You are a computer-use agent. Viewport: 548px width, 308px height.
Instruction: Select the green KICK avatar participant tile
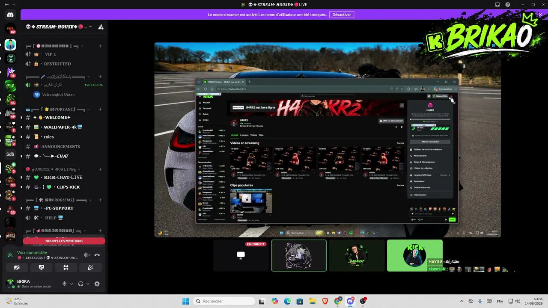click(x=414, y=255)
